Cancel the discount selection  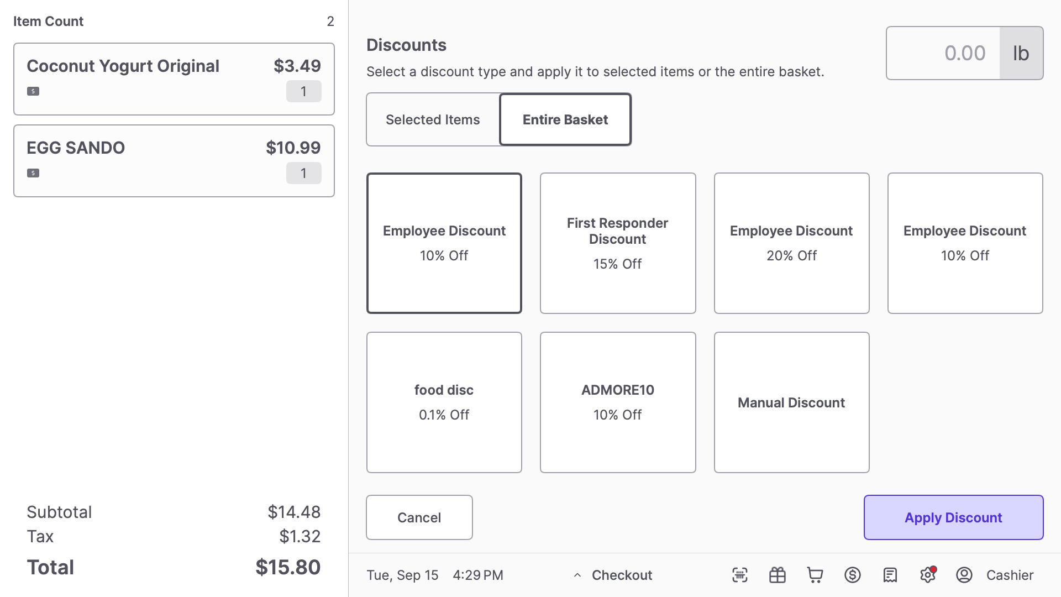[x=419, y=517]
